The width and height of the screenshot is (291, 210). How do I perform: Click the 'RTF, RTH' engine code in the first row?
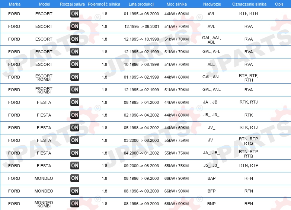coord(249,13)
